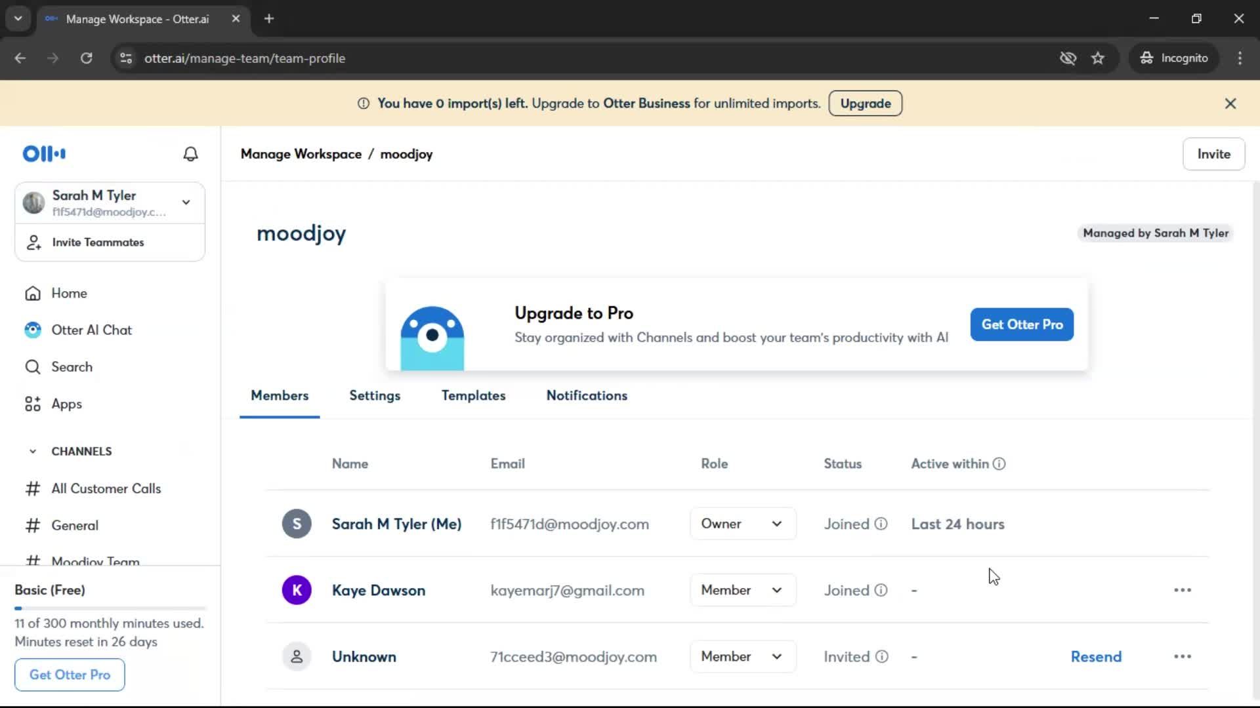Click hash icon beside General channel

tap(33, 526)
